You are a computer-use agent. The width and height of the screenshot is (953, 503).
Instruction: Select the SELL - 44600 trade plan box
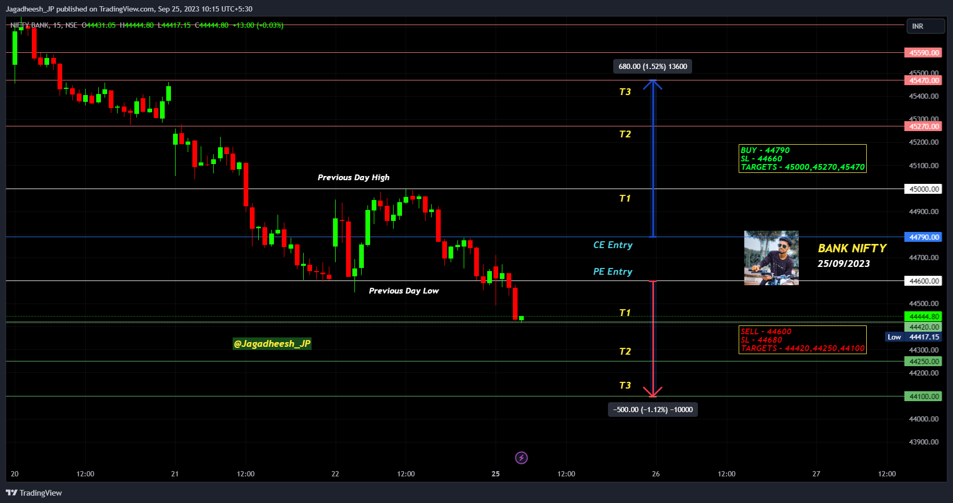point(802,340)
